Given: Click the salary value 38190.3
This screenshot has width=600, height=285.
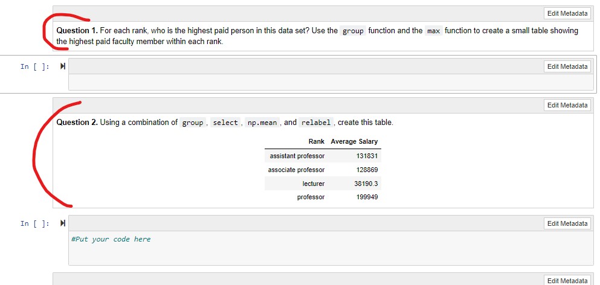Looking at the screenshot, I should click(x=366, y=184).
